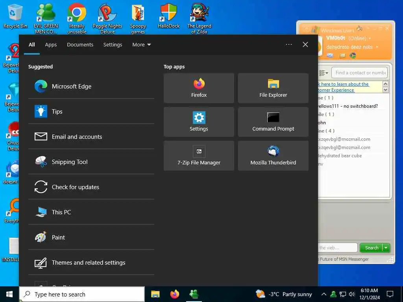Viewport: 403px width, 302px height.
Task: Open clock showing 6:10 AM
Action: pos(369,294)
